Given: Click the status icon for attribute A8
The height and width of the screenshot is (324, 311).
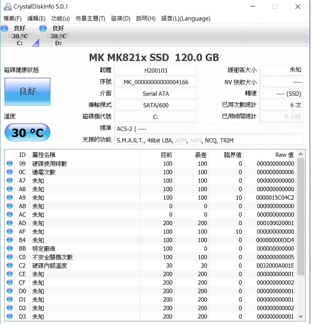Looking at the screenshot, I should [10, 189].
